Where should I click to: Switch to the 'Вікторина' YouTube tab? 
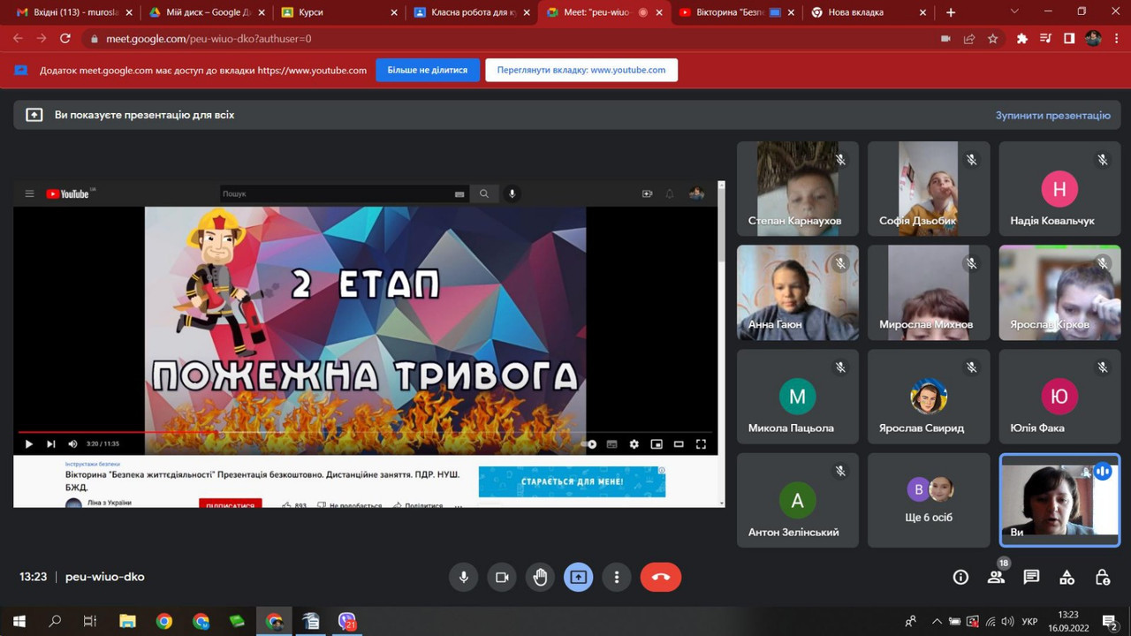pyautogui.click(x=736, y=12)
